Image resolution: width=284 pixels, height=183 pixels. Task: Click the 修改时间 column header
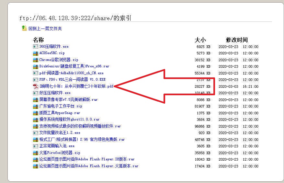(237, 40)
